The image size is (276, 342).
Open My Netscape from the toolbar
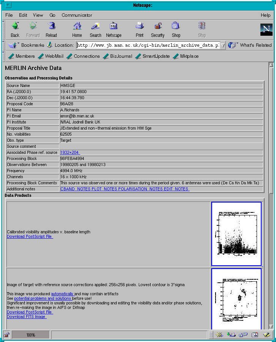[114, 29]
